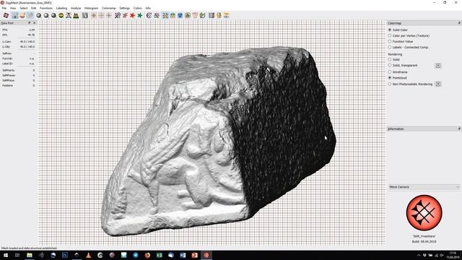Open the Colors menu

138,8
